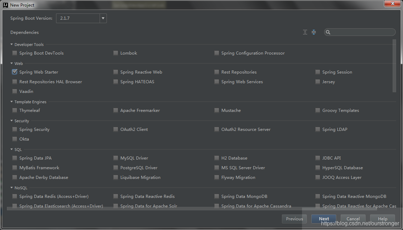
Task: Select MyBatis Framework checkbox
Action: pos(15,168)
